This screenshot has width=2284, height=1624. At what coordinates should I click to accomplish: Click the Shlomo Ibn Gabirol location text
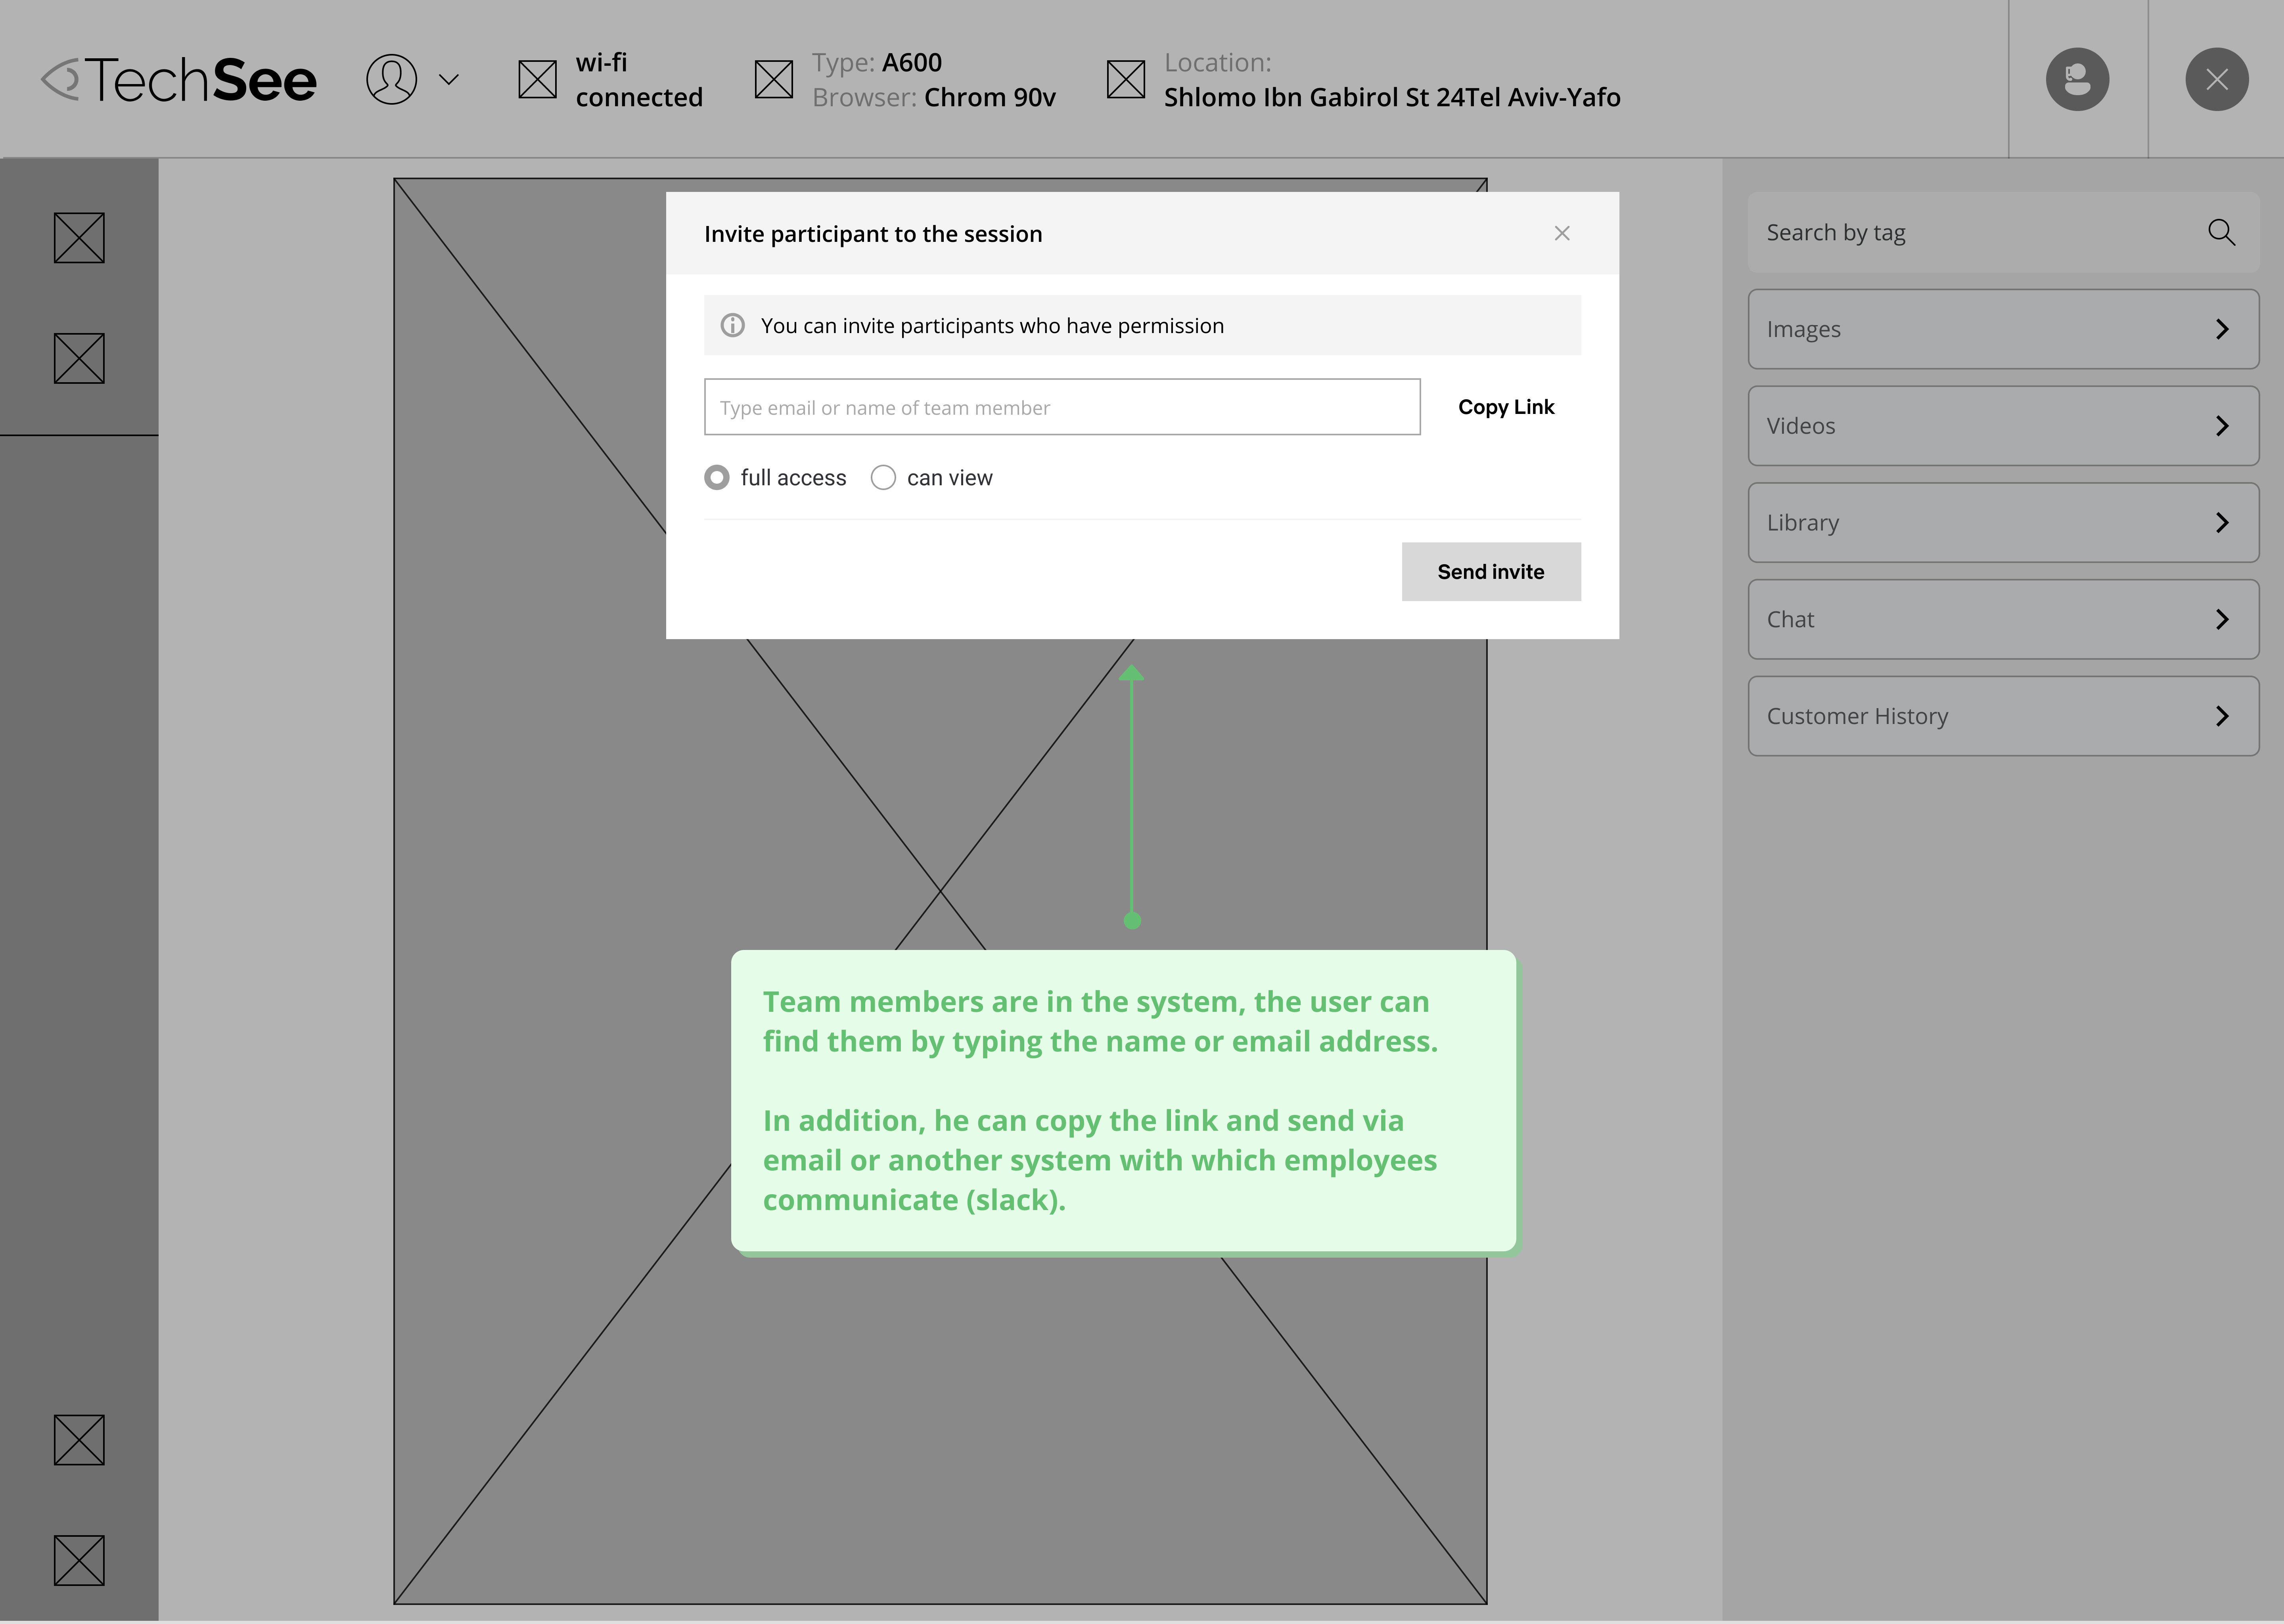(x=1392, y=97)
